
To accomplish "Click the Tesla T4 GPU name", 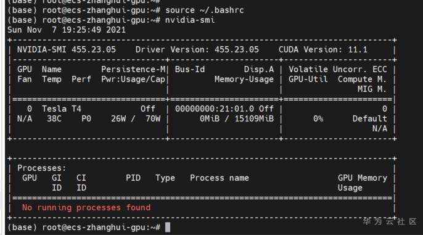I will [62, 109].
